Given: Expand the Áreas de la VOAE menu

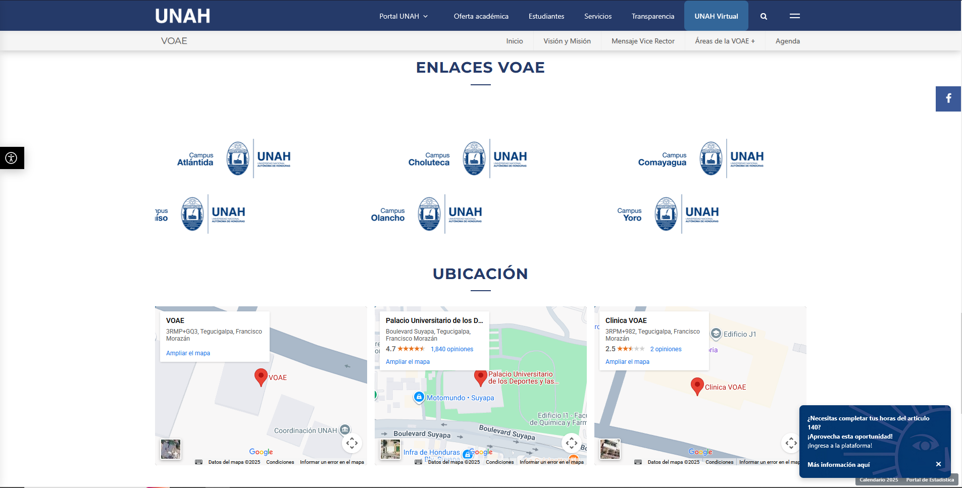Looking at the screenshot, I should pos(725,41).
